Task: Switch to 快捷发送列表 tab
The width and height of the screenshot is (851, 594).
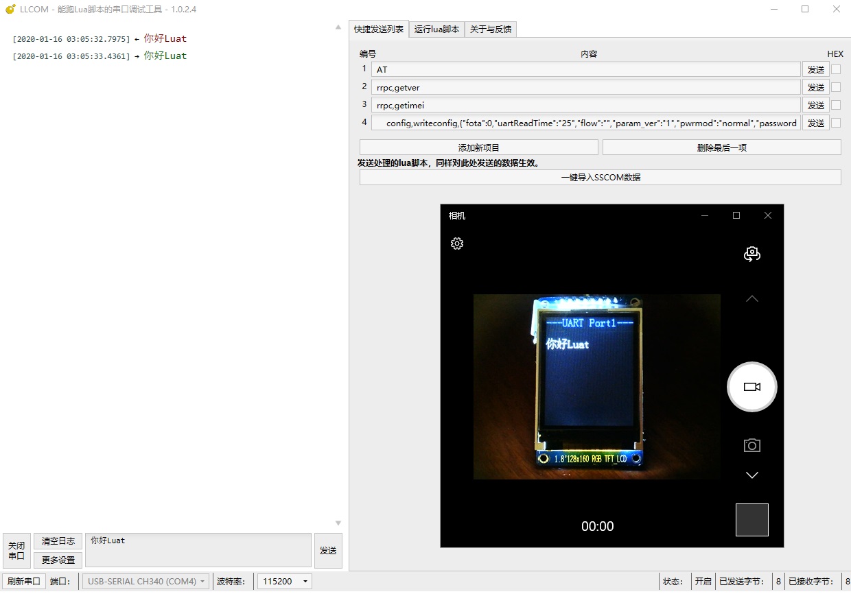Action: point(379,29)
